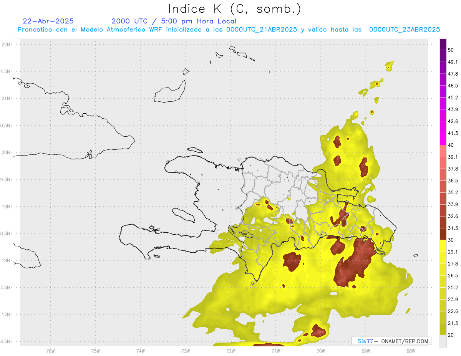Click the '75W' longitude label
The height and width of the screenshot is (356, 461).
[x=96, y=351]
